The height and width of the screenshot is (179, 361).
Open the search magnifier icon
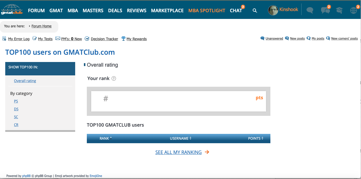tap(255, 10)
